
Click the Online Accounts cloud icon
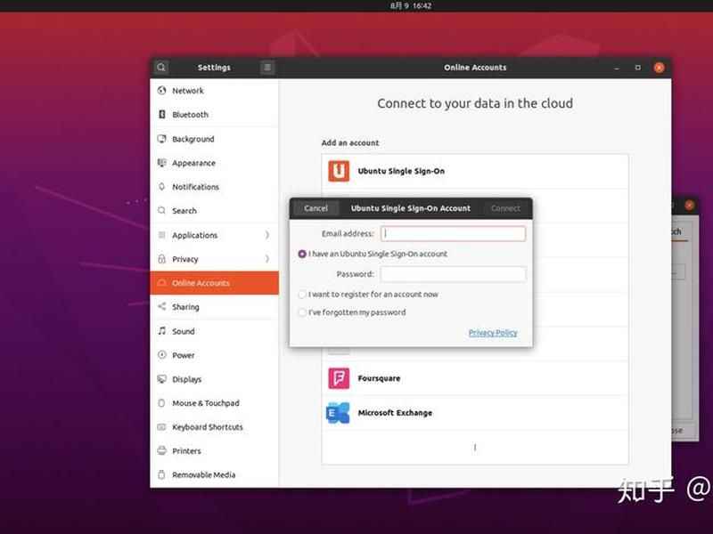point(161,283)
